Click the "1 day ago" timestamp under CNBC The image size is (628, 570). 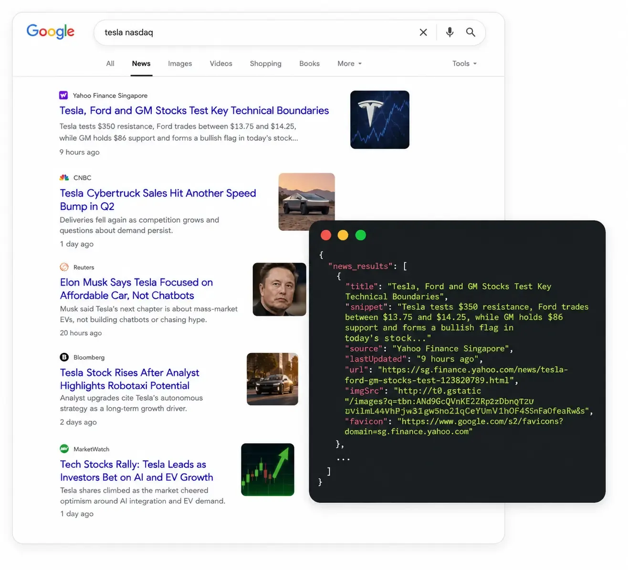click(x=77, y=244)
